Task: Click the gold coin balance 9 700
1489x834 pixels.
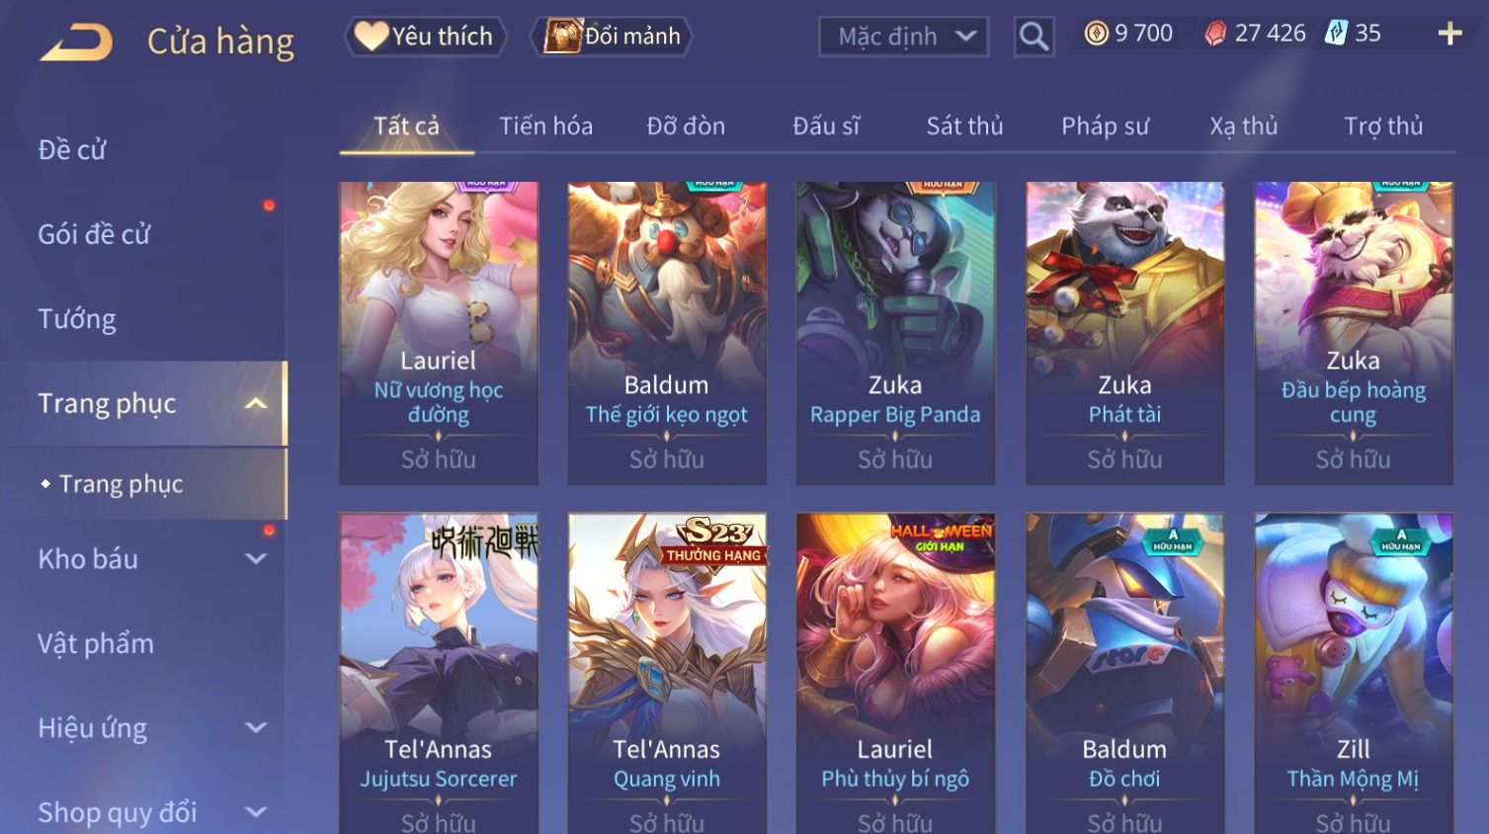Action: point(1128,34)
